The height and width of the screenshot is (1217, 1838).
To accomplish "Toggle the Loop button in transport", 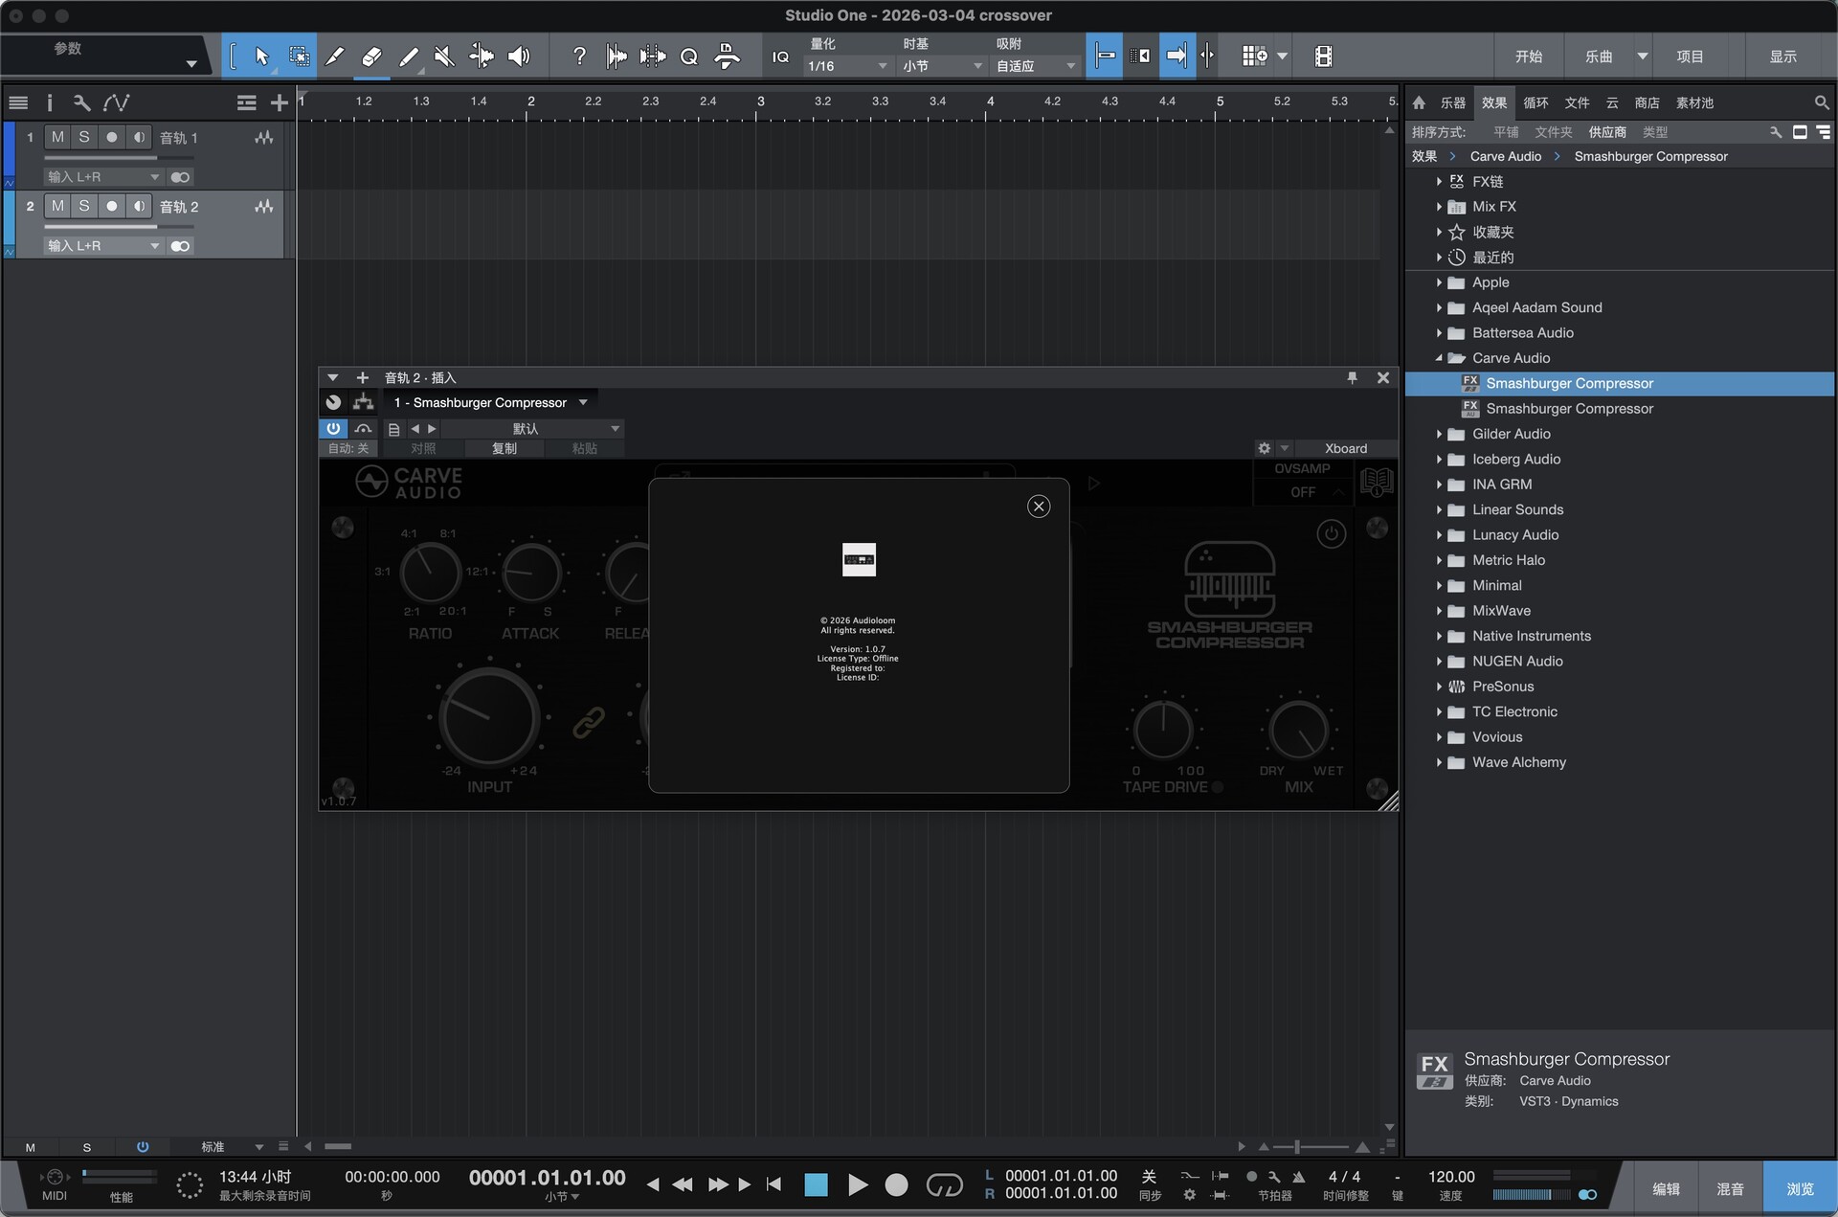I will [x=944, y=1185].
